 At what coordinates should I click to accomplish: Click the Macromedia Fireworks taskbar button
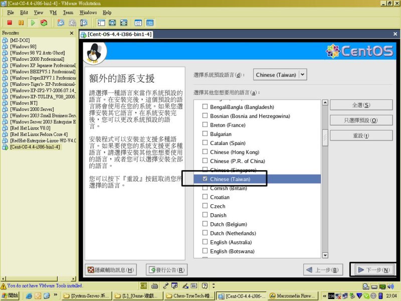click(x=292, y=296)
